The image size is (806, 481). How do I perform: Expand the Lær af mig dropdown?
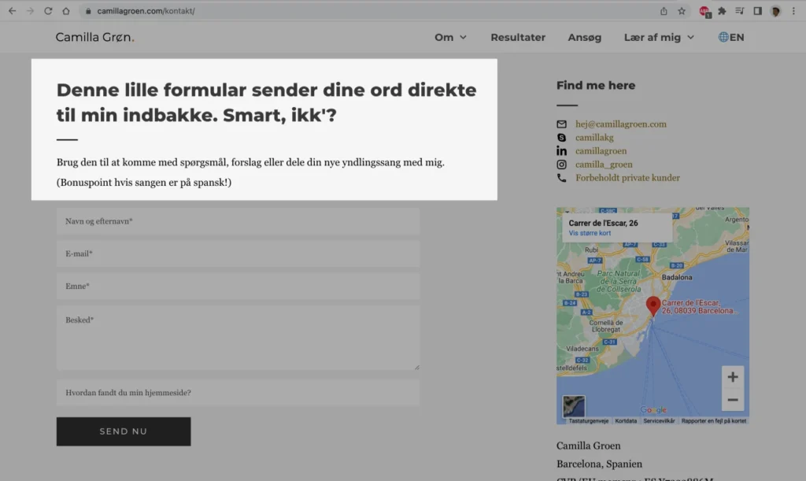click(659, 37)
